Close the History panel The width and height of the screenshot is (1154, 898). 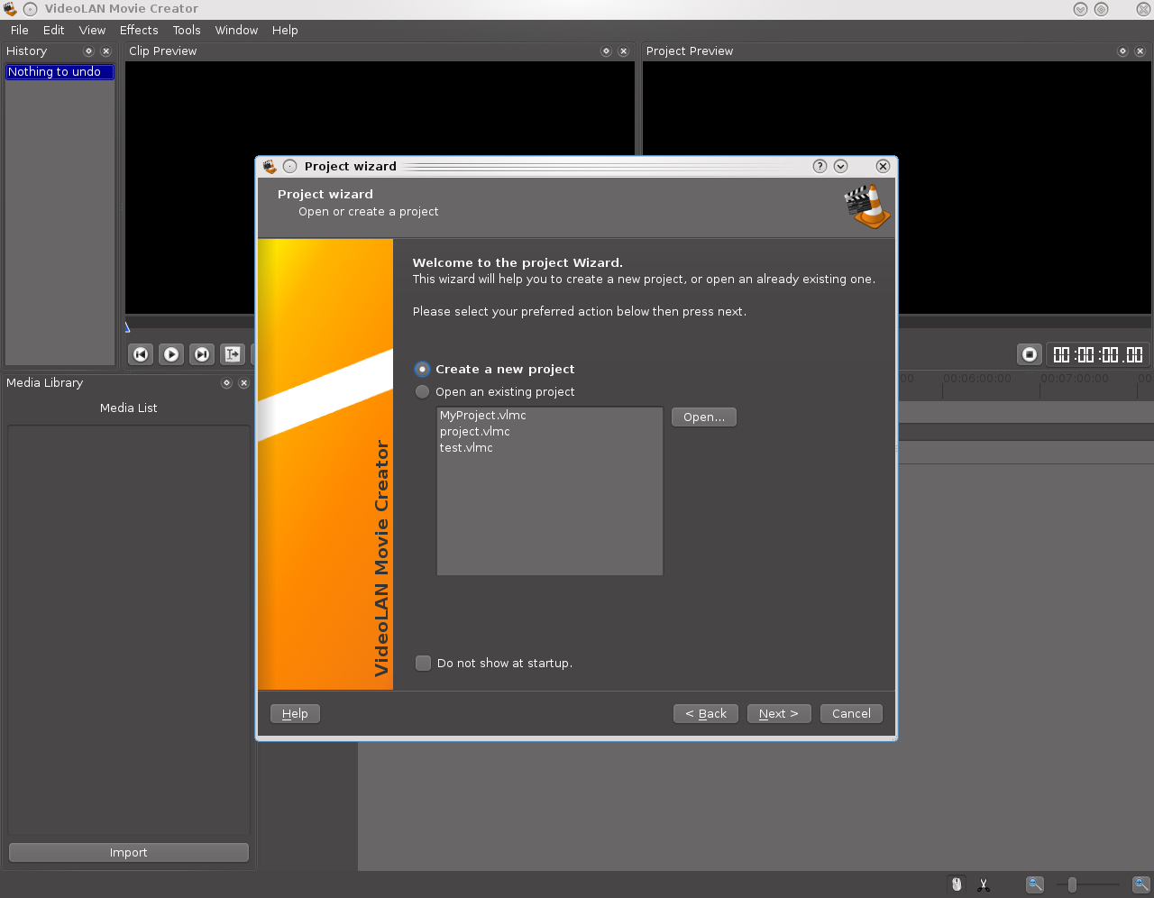click(105, 51)
